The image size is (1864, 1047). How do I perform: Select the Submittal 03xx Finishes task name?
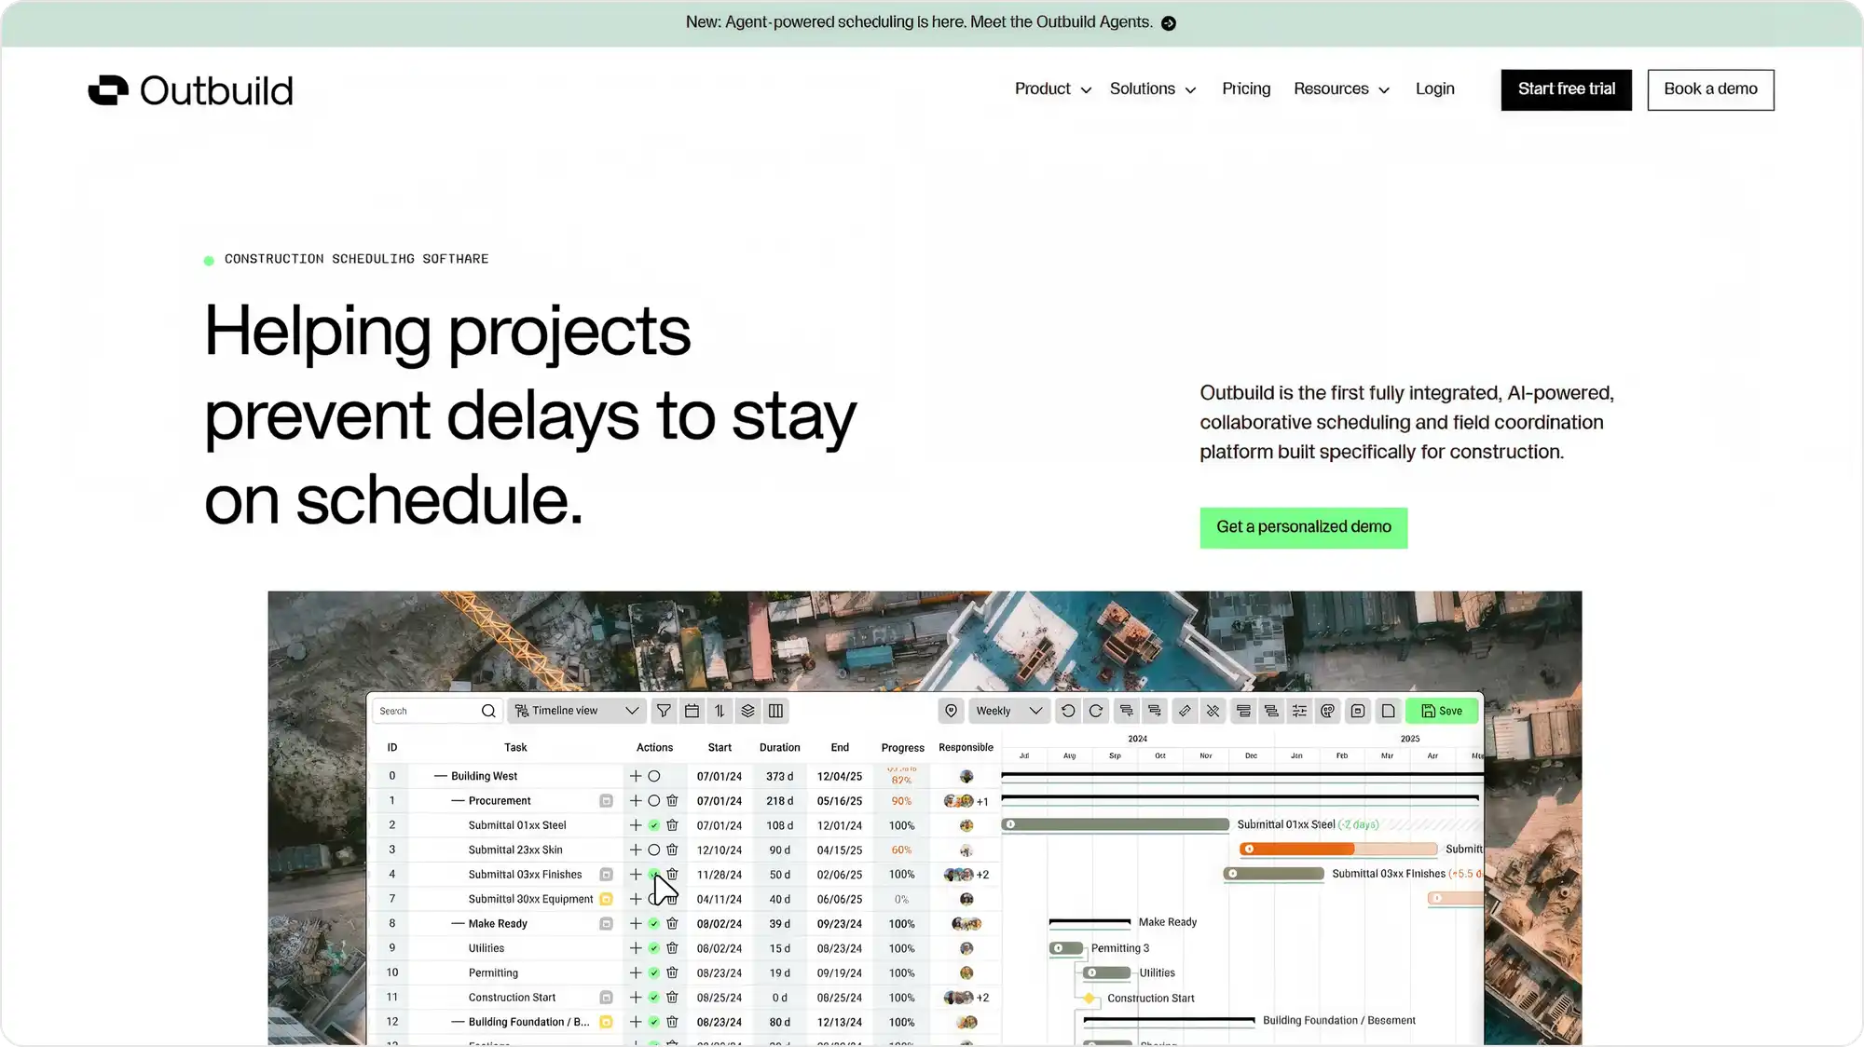click(x=525, y=875)
